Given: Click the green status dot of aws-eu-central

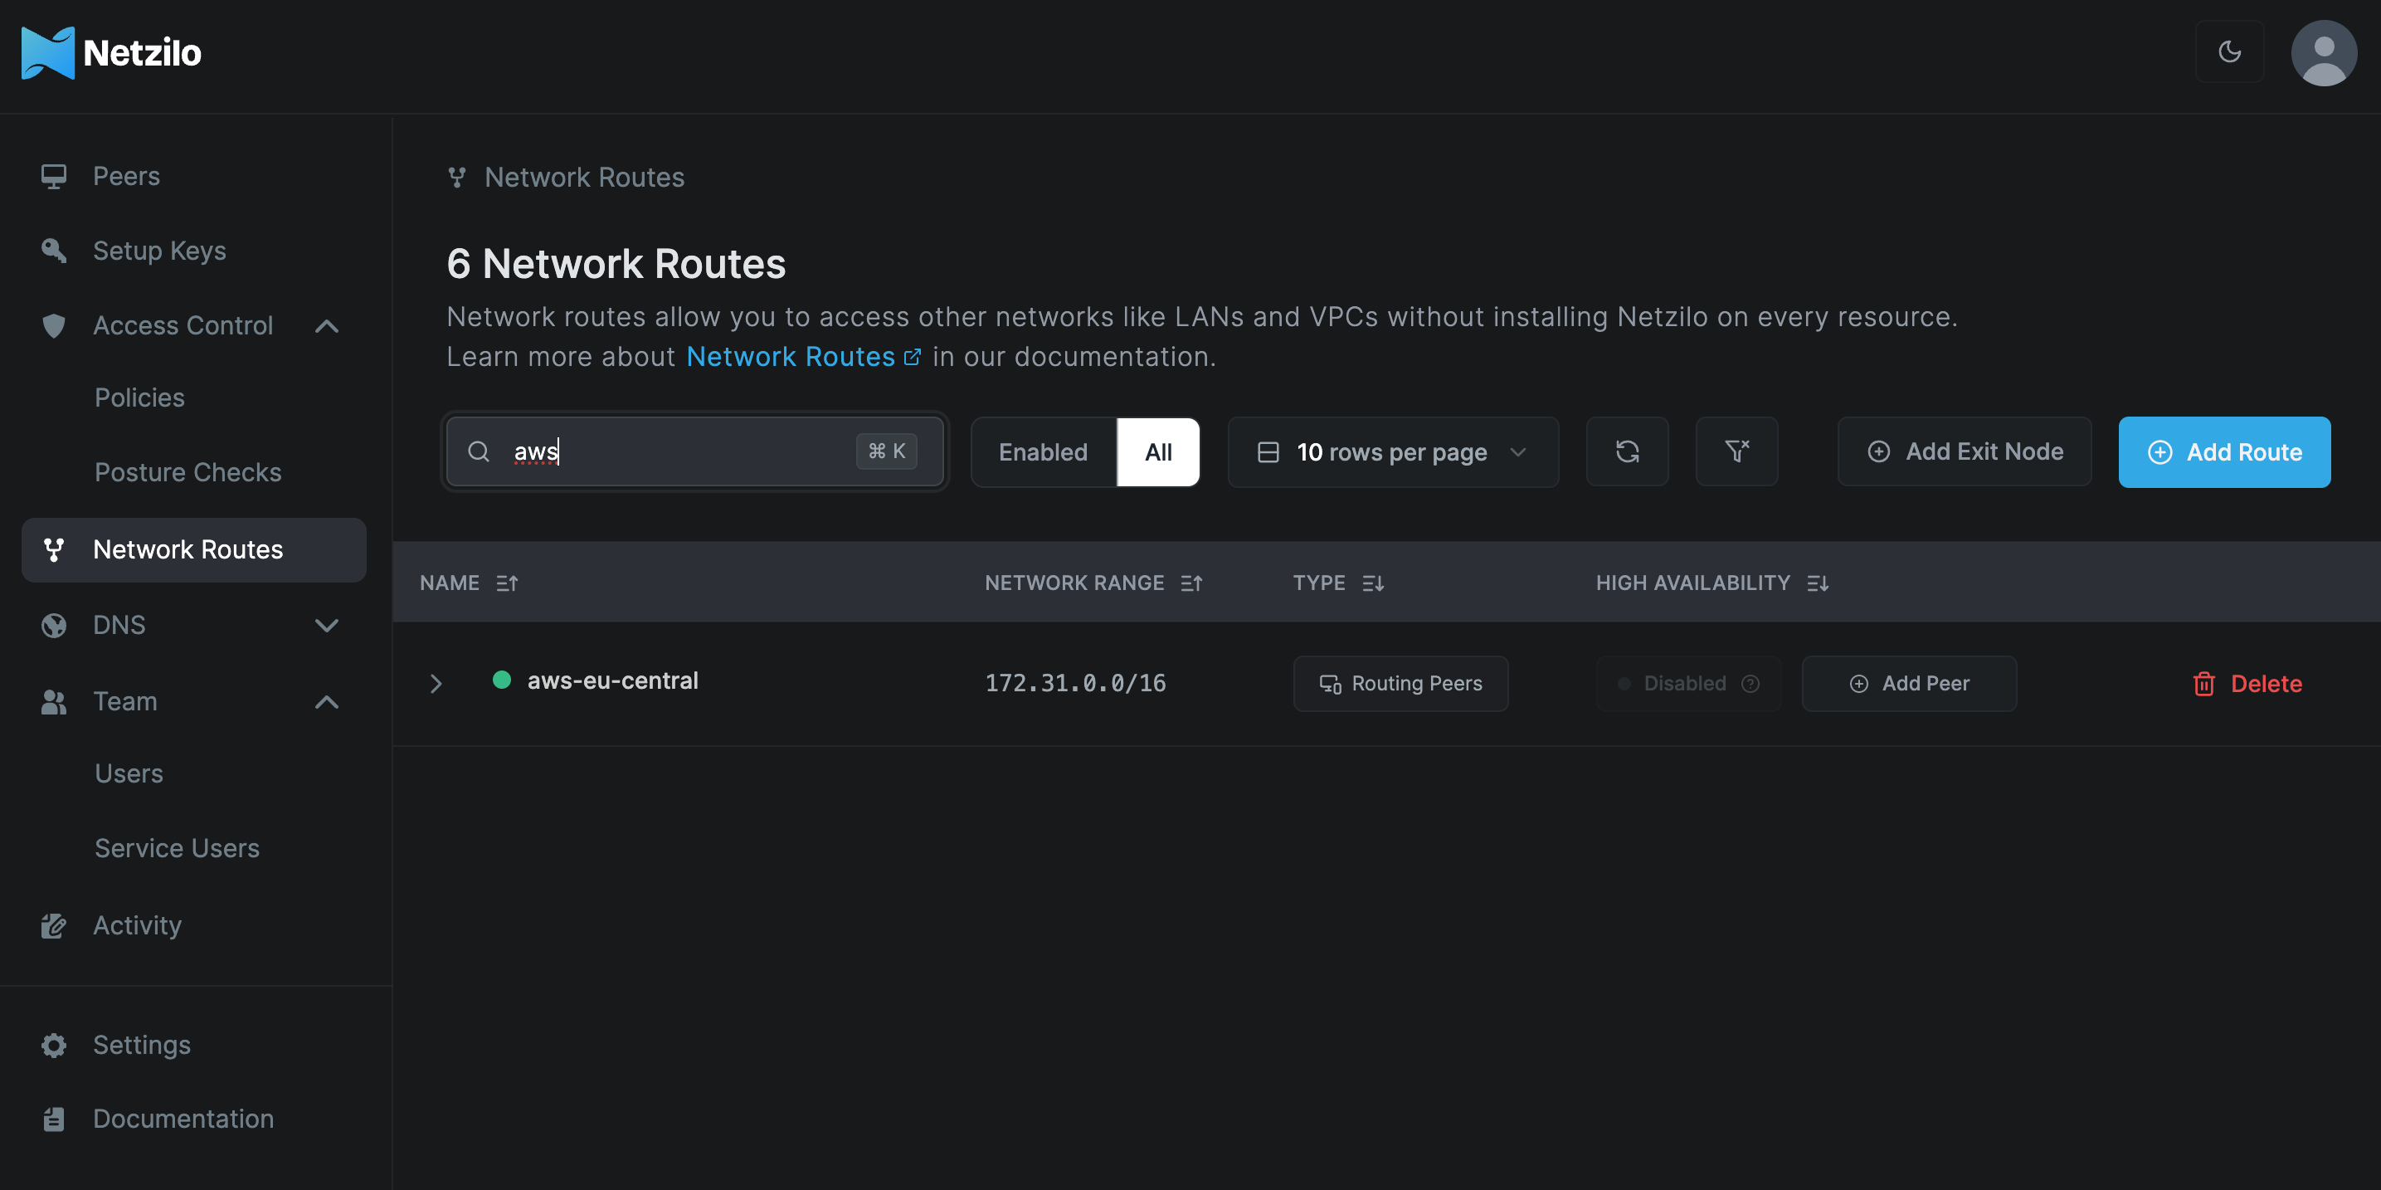Looking at the screenshot, I should click(501, 680).
